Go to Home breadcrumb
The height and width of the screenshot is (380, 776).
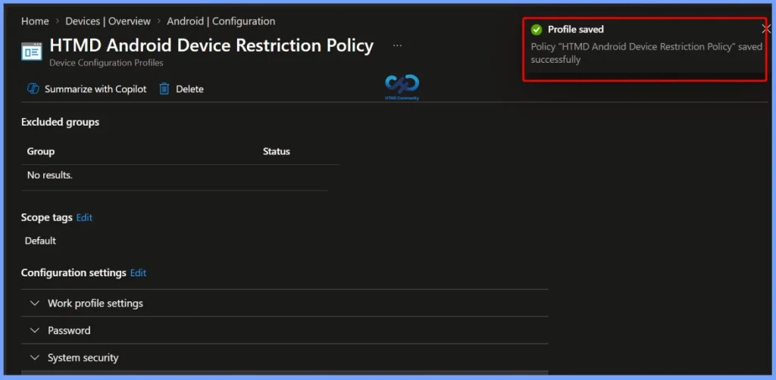tap(35, 21)
